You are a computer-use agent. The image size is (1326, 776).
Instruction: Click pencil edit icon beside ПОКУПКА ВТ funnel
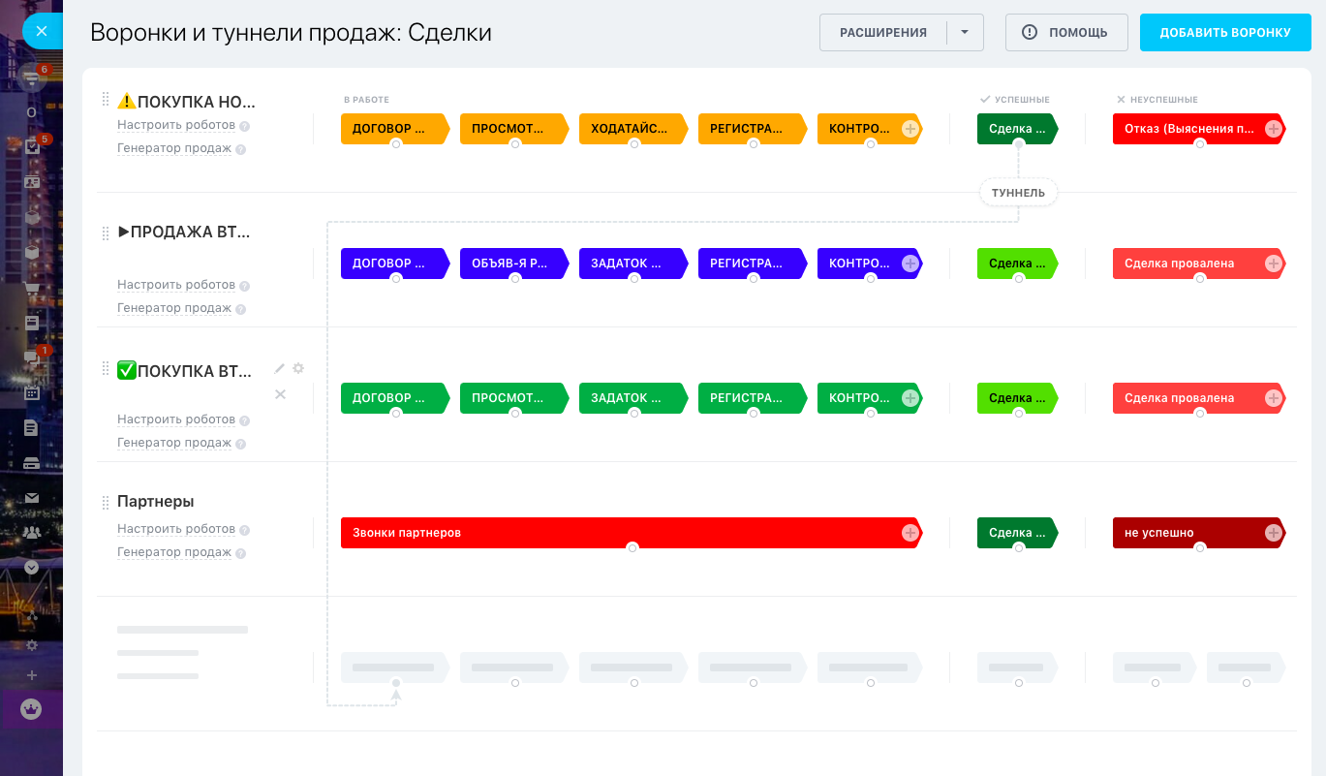(x=280, y=368)
